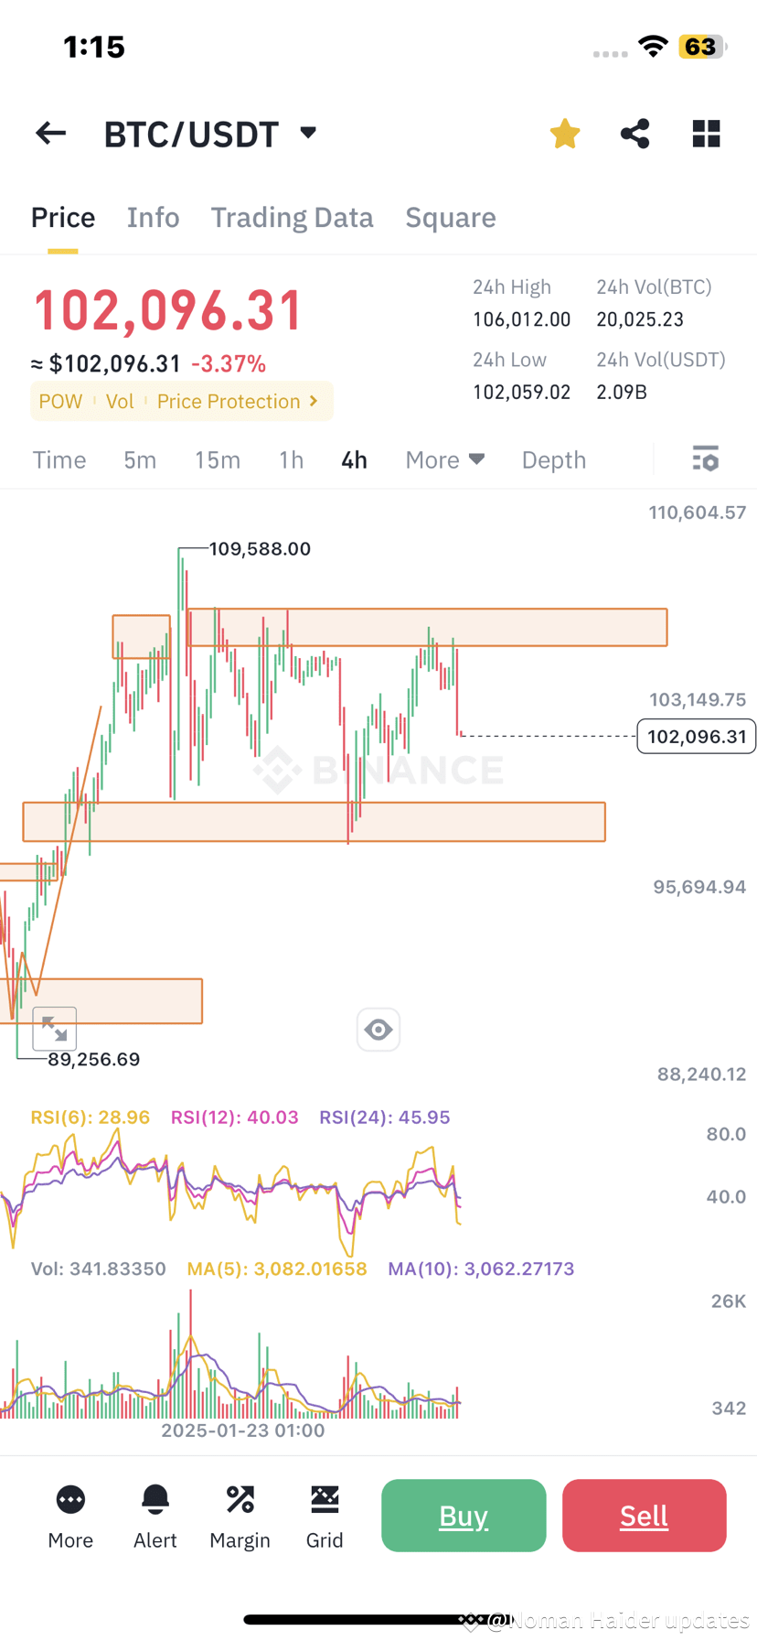
Task: Open chart indicator settings icon beside Depth
Action: [x=705, y=459]
